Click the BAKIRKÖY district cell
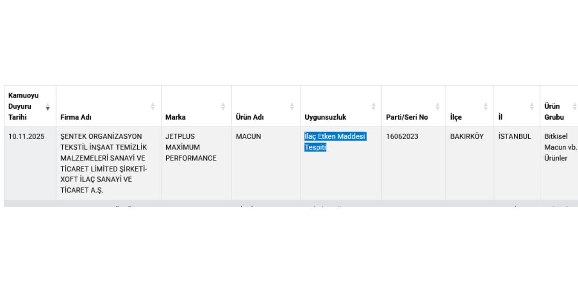 click(467, 136)
